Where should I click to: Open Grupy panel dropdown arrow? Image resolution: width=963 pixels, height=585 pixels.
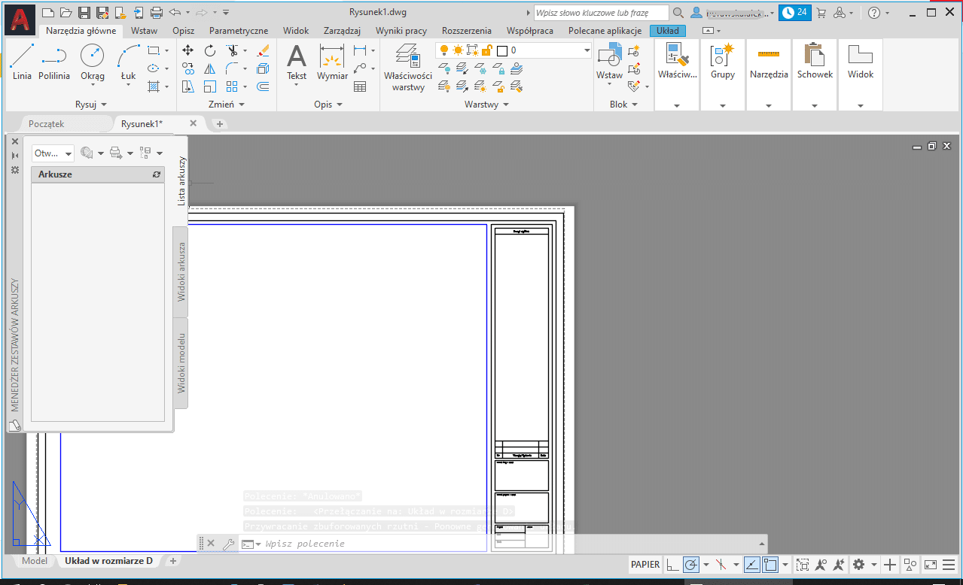[723, 105]
